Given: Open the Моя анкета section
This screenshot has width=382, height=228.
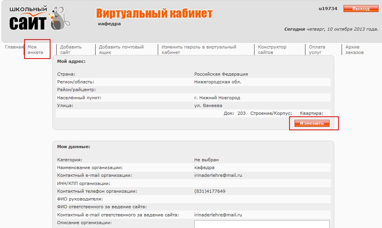Looking at the screenshot, I should point(35,50).
